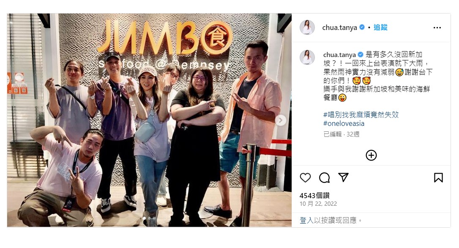The width and height of the screenshot is (459, 248).
Task: View the 4543個讚 likes list
Action: click(x=314, y=195)
